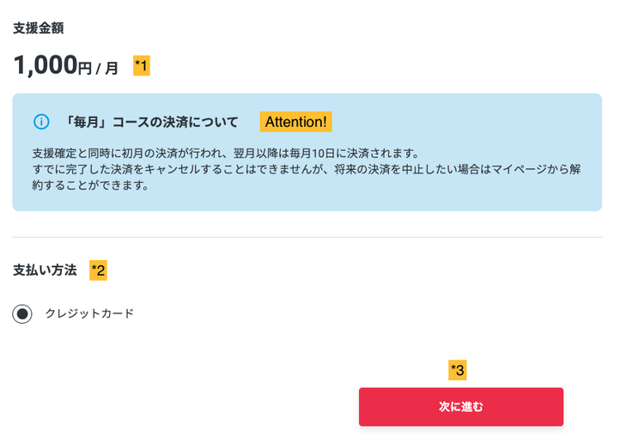Click the line starting 支援確定と同時に

pyautogui.click(x=225, y=153)
